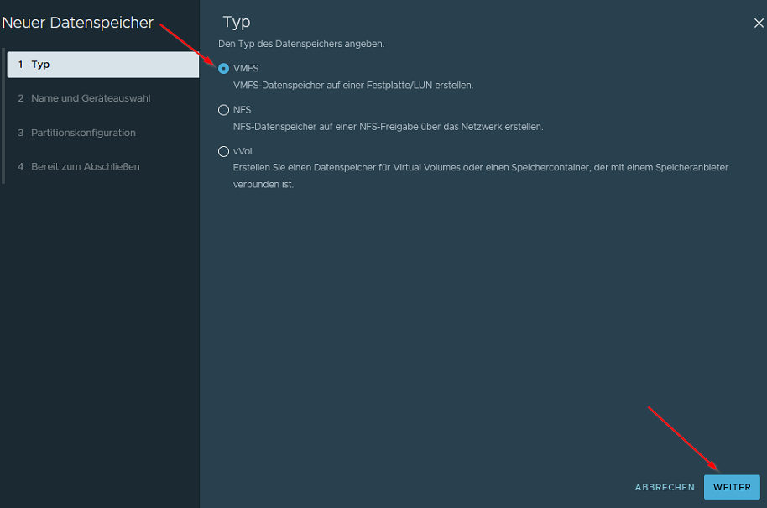Click 'Den Typ des Datenspeichers angeben' text
The image size is (767, 508).
pyautogui.click(x=300, y=44)
